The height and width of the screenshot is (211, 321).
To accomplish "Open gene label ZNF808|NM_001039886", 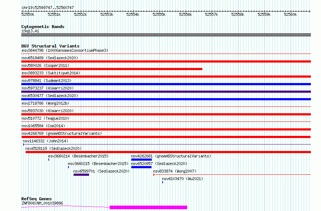I will pyautogui.click(x=42, y=203).
